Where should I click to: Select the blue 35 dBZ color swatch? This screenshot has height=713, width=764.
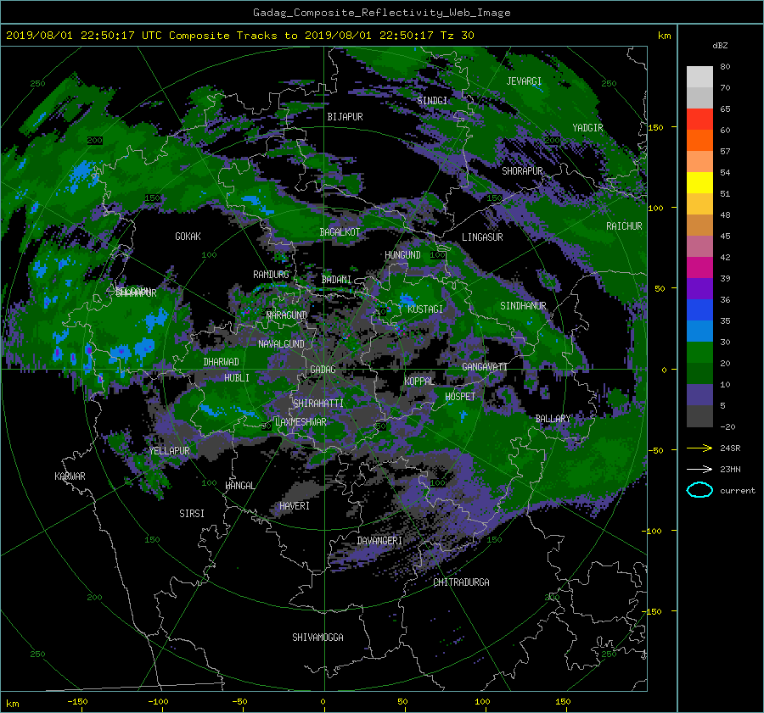699,331
